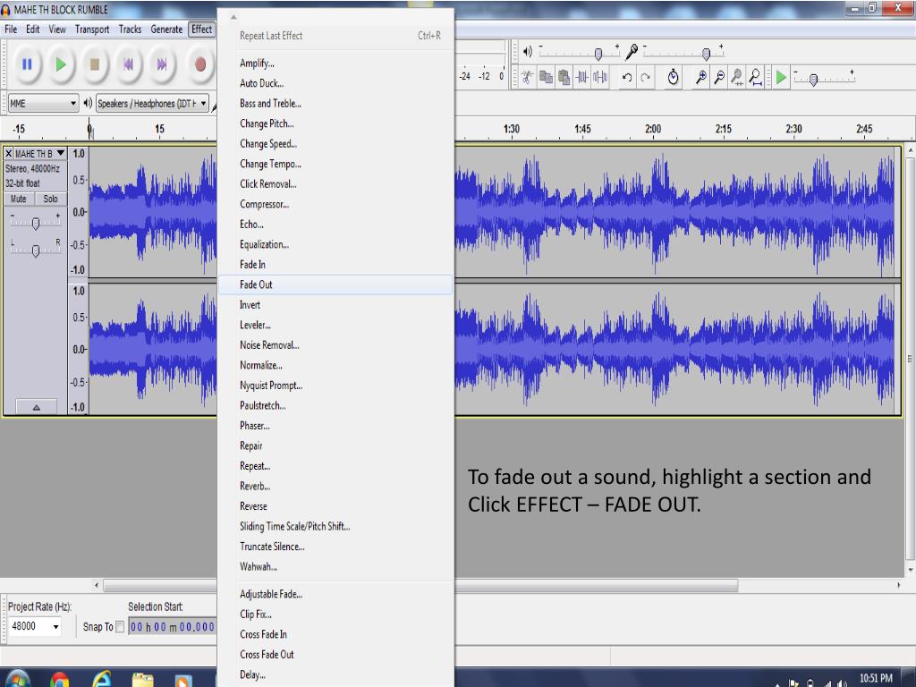916x687 pixels.
Task: Click the Selection Start time field
Action: (172, 627)
